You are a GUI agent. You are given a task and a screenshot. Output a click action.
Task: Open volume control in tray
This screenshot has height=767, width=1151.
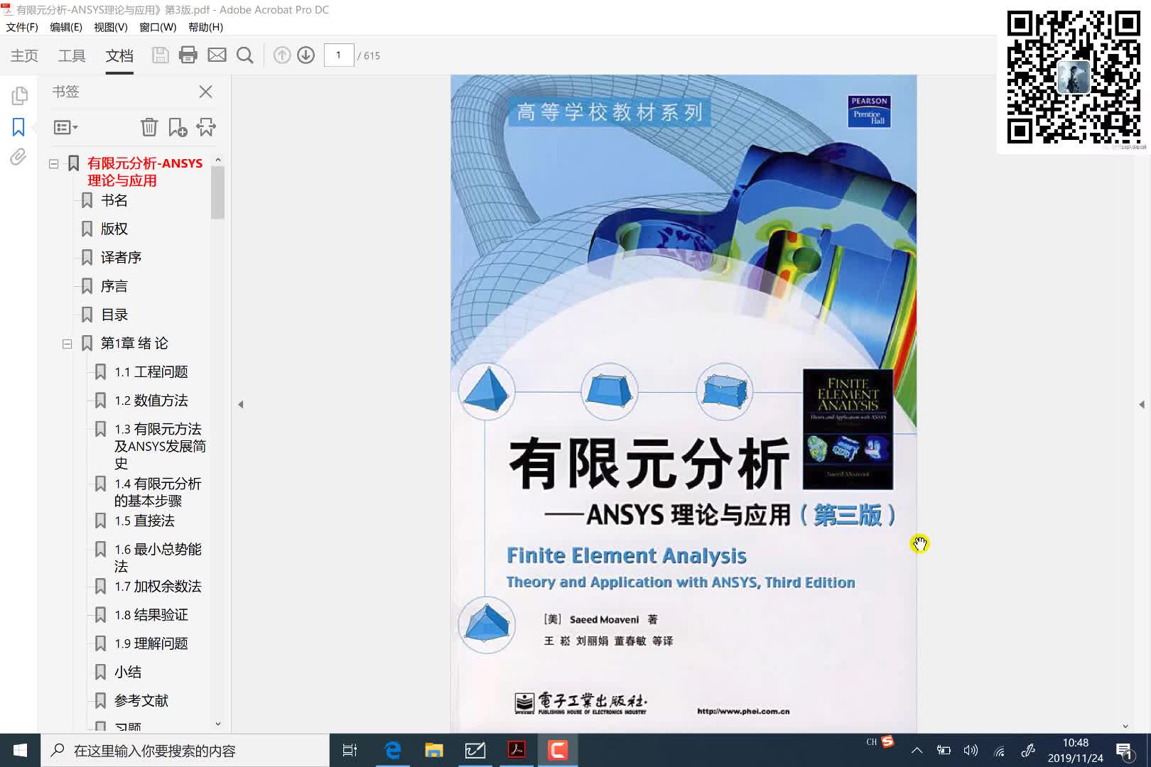971,751
